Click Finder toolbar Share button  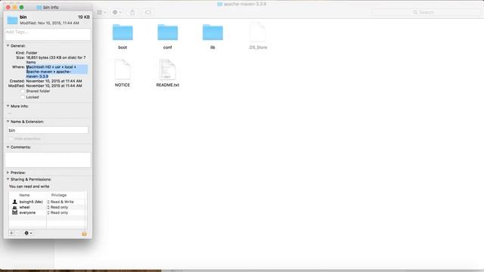pyautogui.click(x=132, y=12)
